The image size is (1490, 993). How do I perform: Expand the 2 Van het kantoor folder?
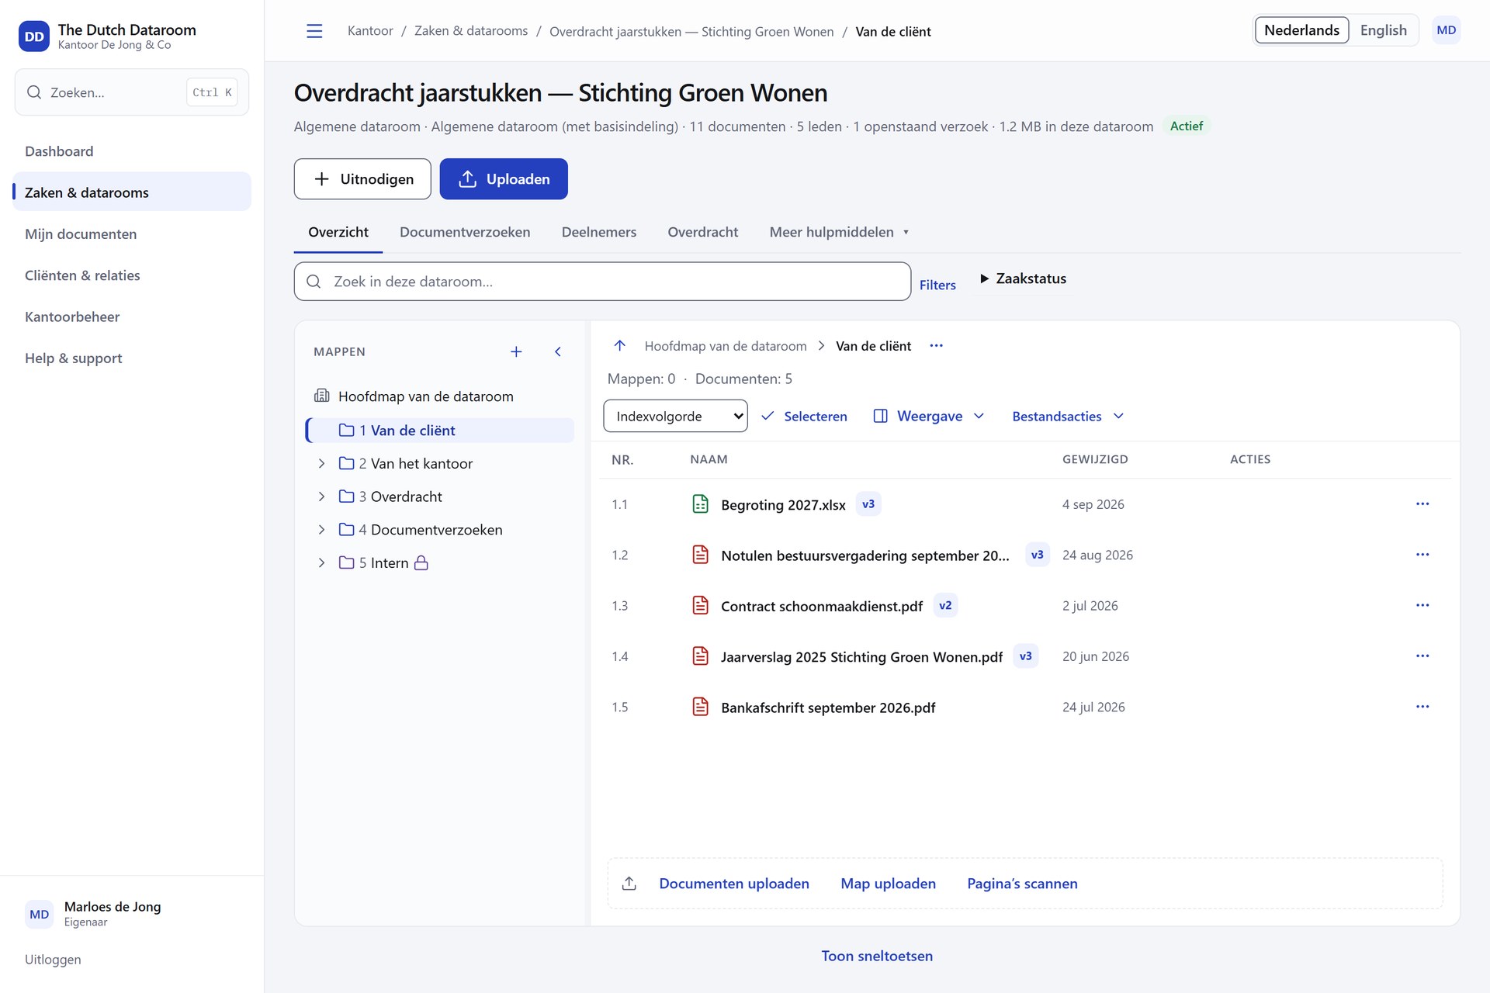pos(321,464)
